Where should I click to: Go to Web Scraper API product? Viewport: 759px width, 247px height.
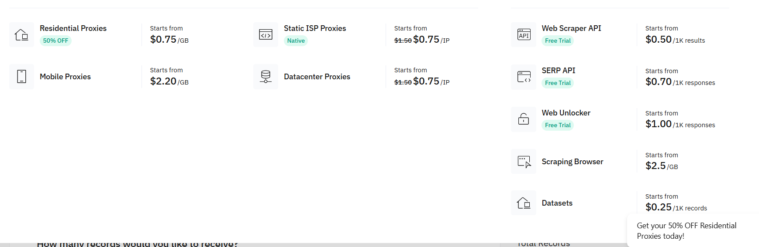[x=571, y=28]
